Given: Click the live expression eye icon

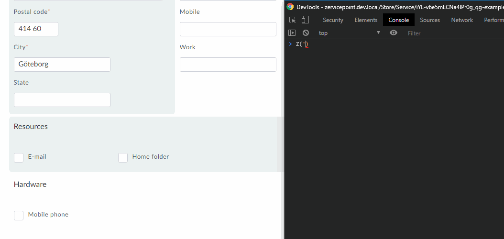Looking at the screenshot, I should tap(394, 33).
